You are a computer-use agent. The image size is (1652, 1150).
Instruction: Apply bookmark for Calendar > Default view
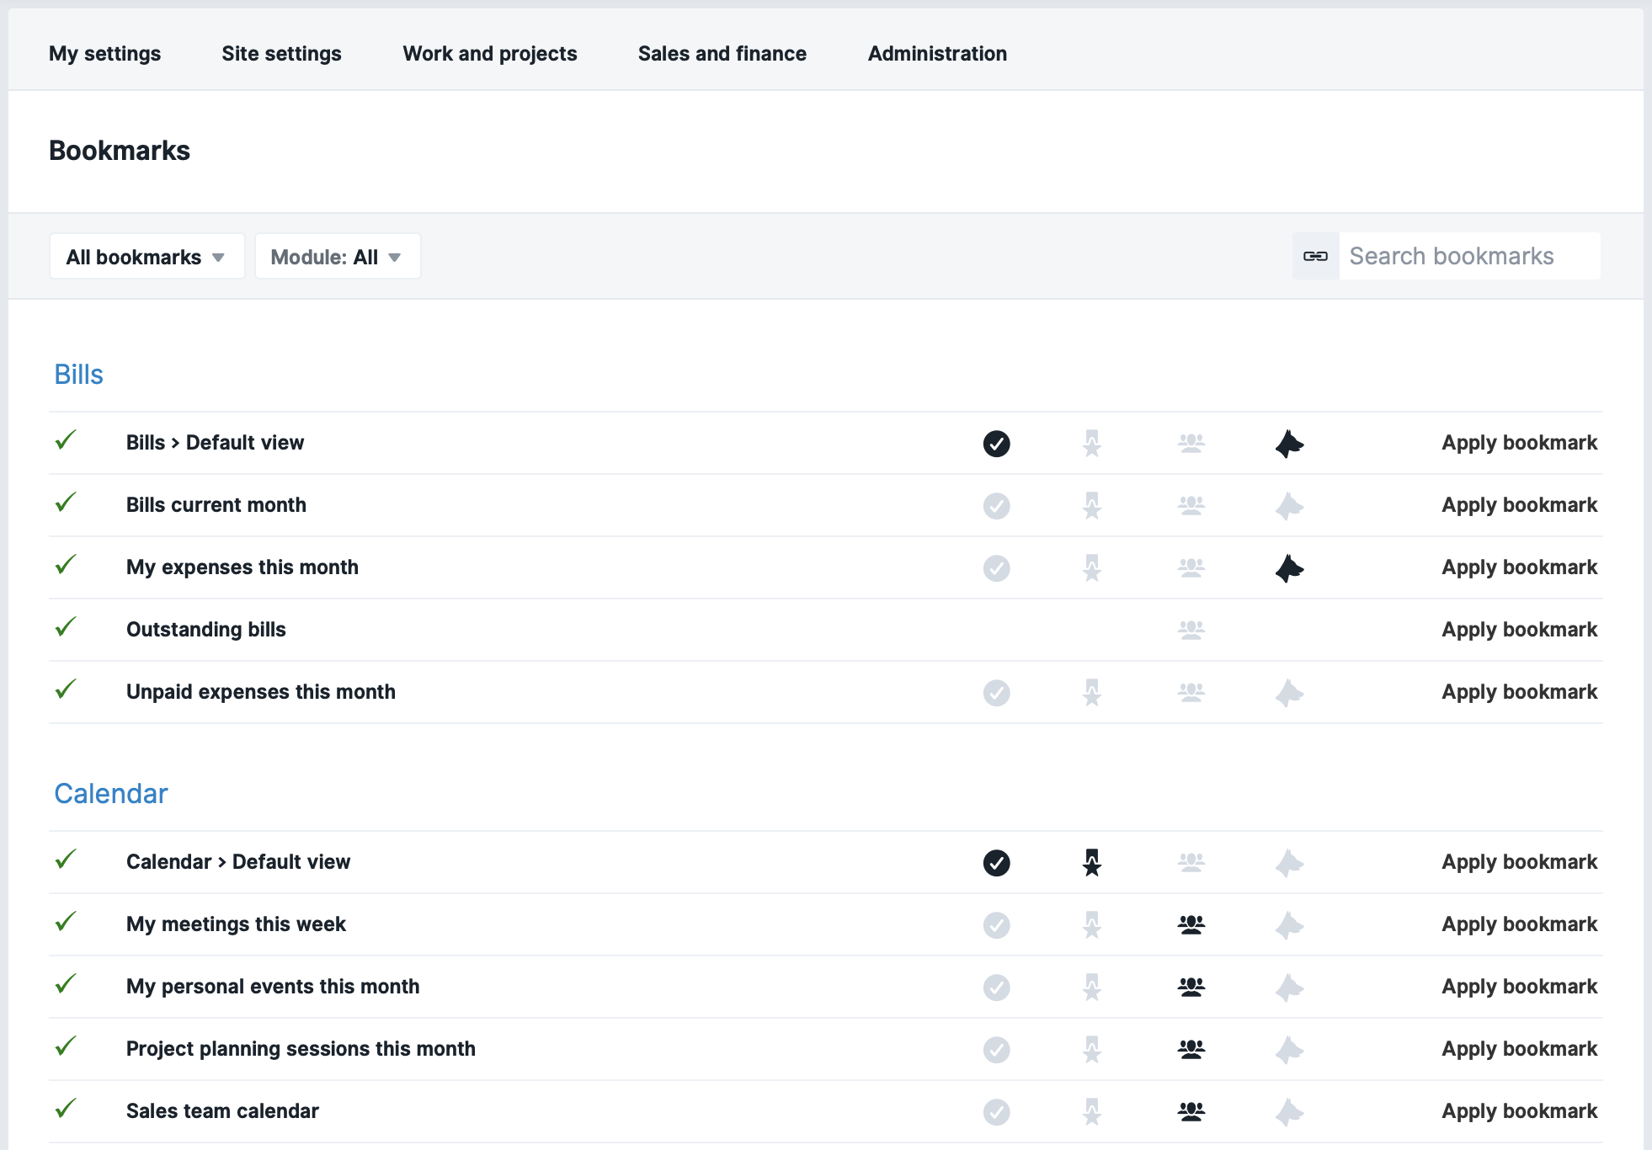1520,862
